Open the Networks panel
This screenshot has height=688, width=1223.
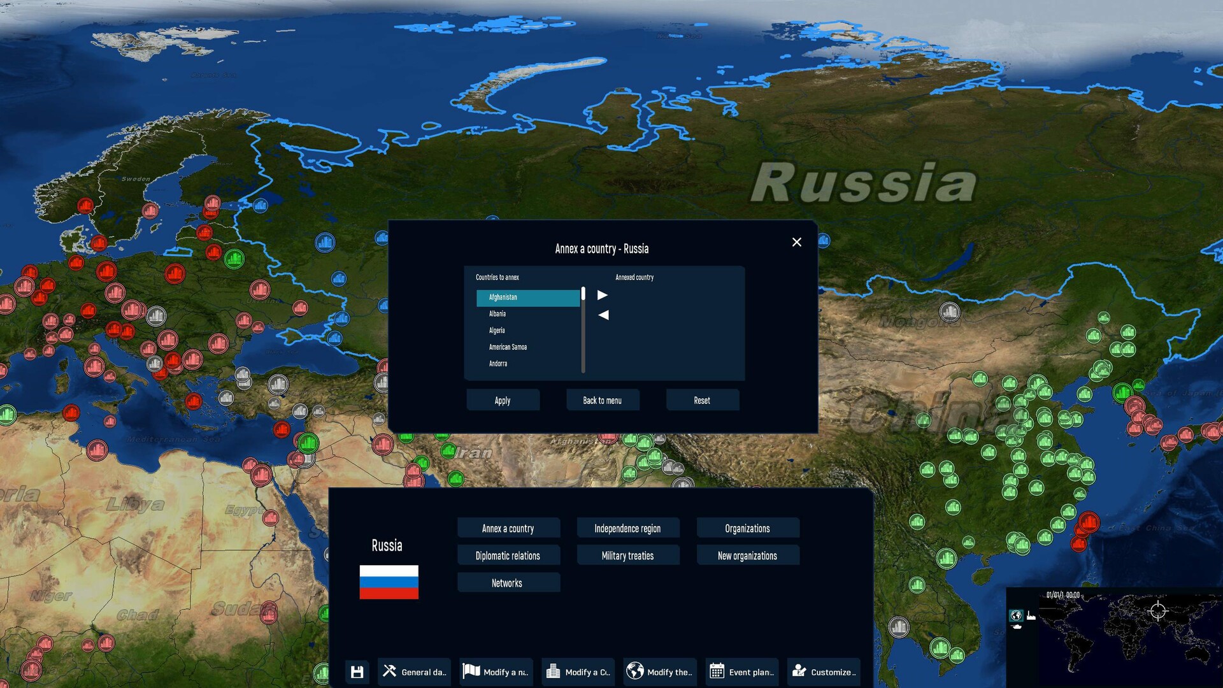[x=506, y=583]
